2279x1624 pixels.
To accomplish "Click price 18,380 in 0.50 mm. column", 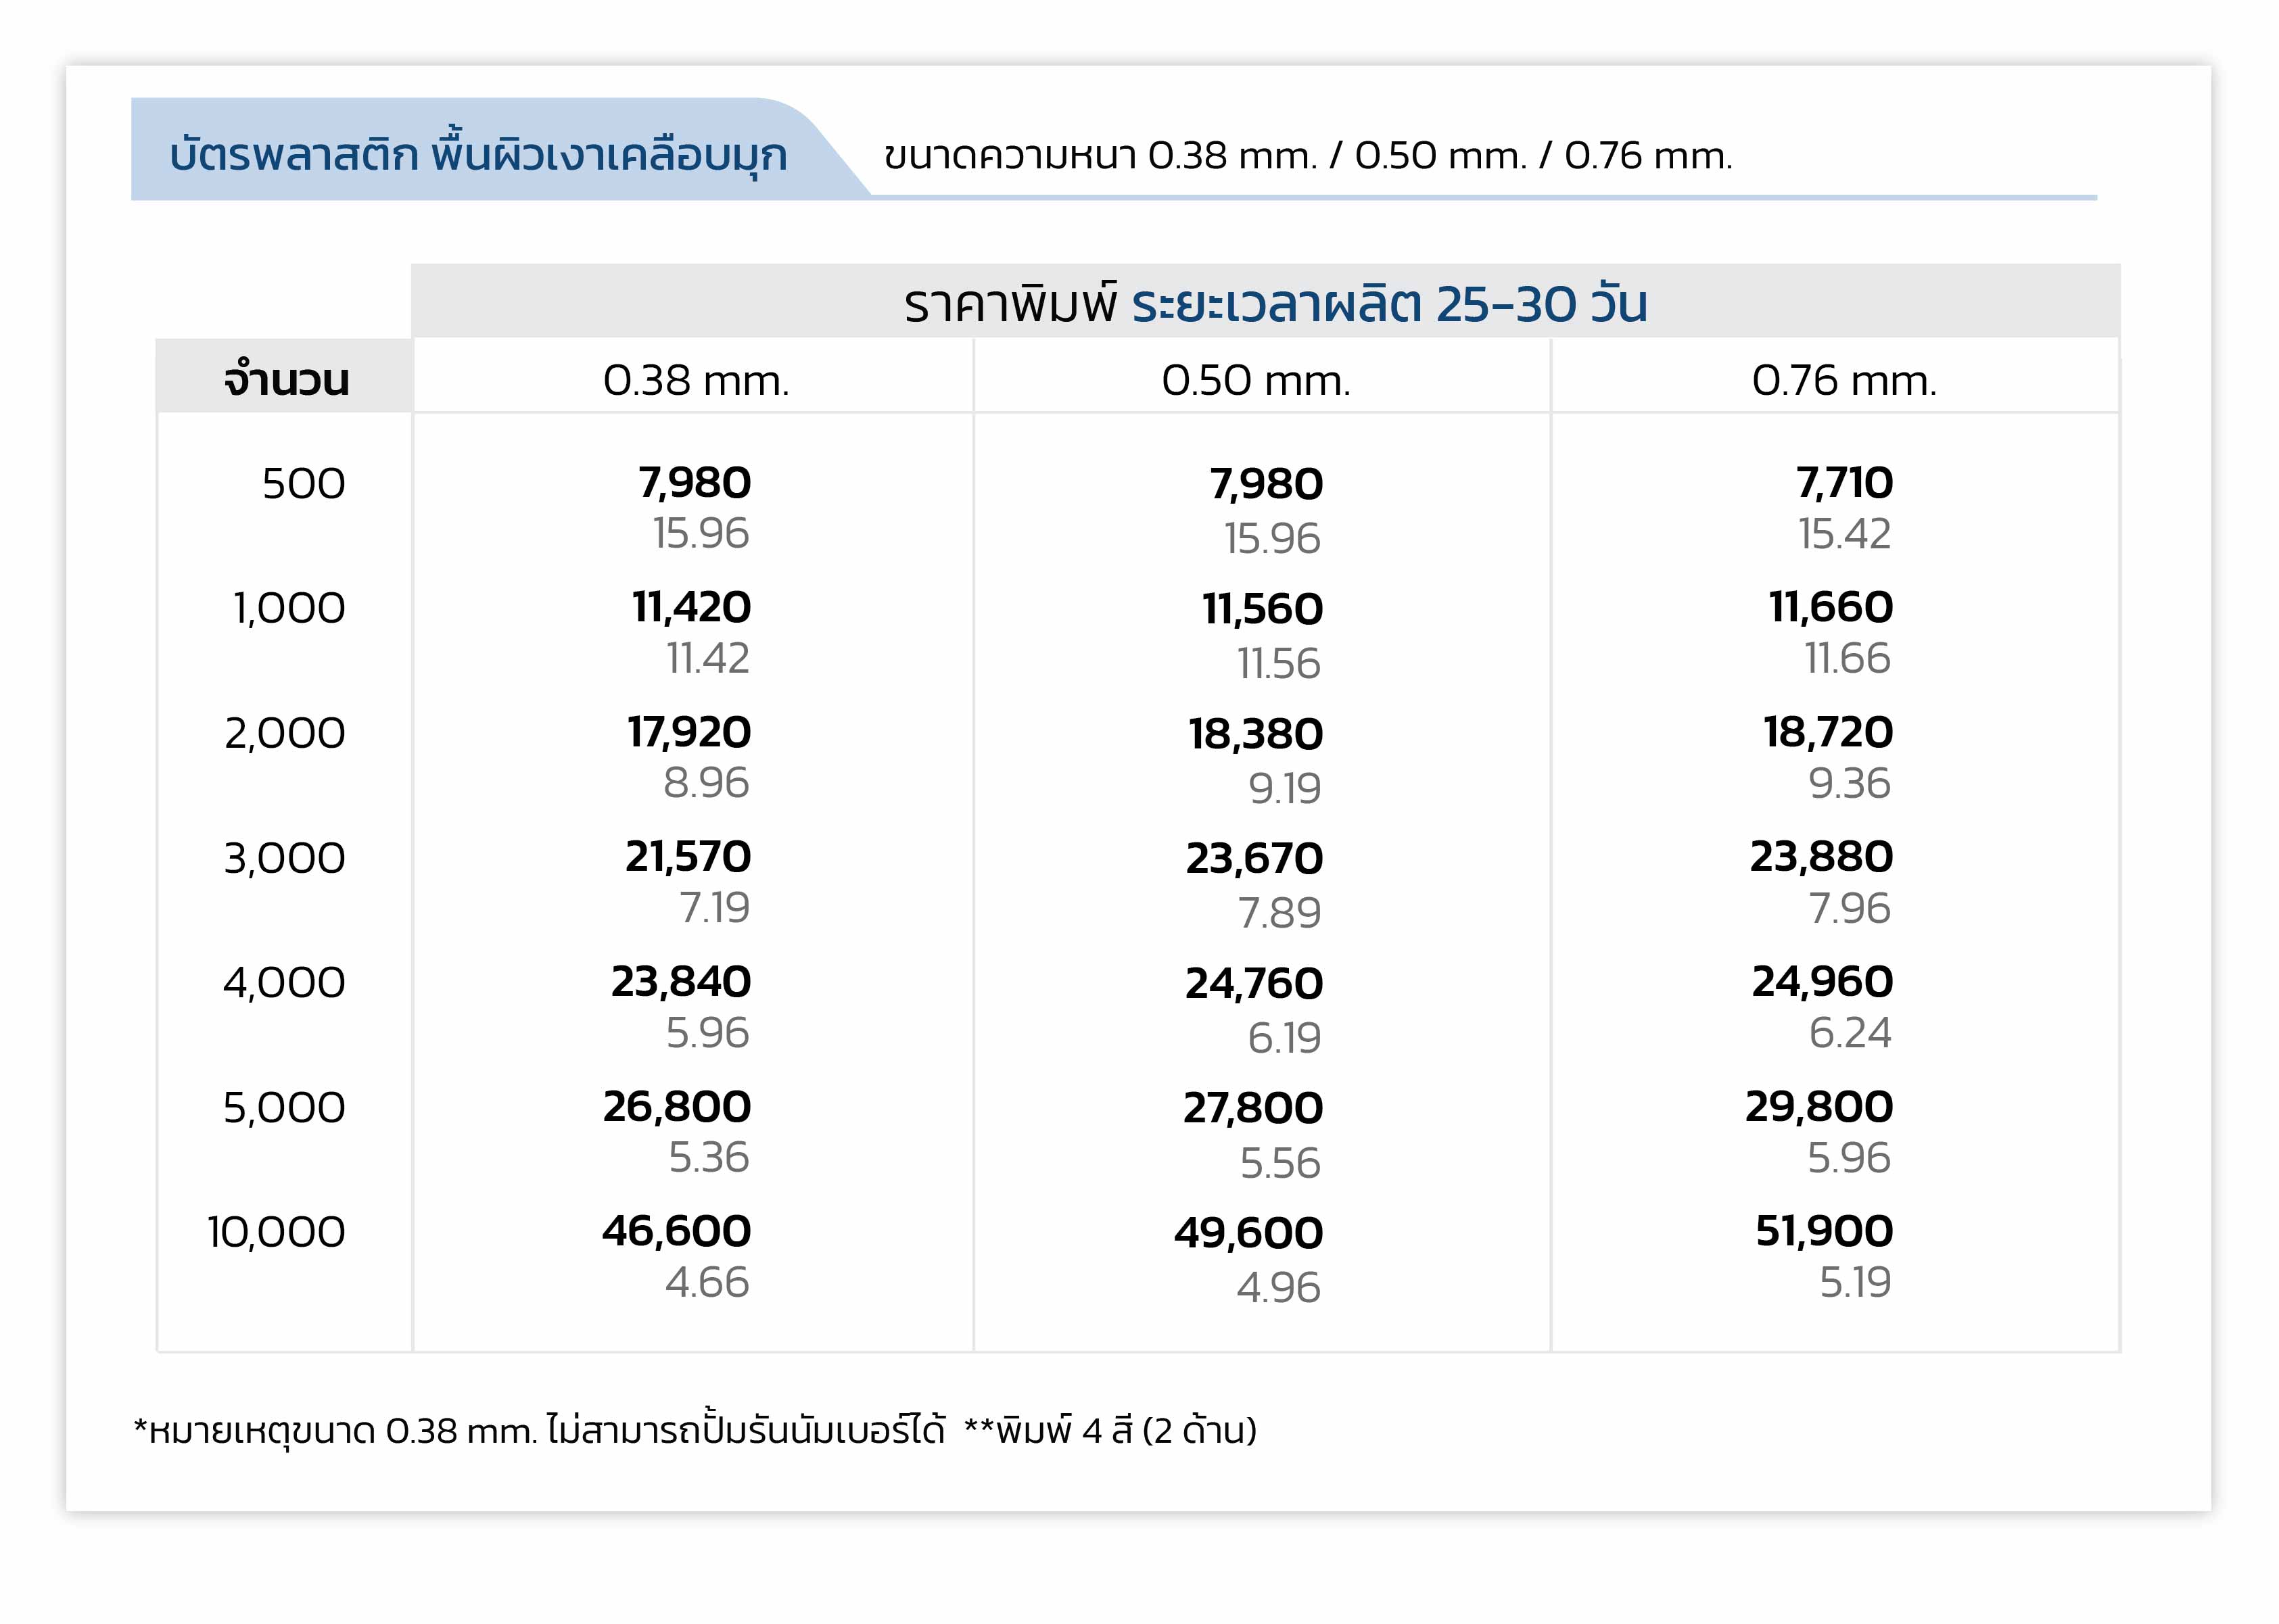I will pos(1255,735).
